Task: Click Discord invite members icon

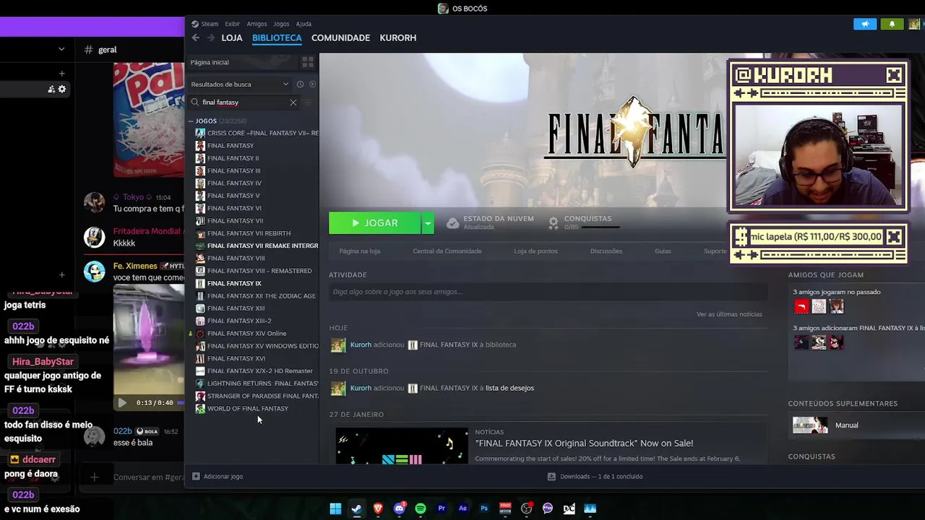Action: pos(51,90)
